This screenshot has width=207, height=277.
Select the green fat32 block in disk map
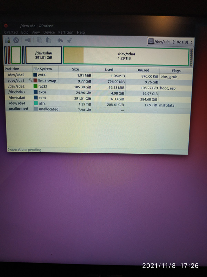(16, 55)
